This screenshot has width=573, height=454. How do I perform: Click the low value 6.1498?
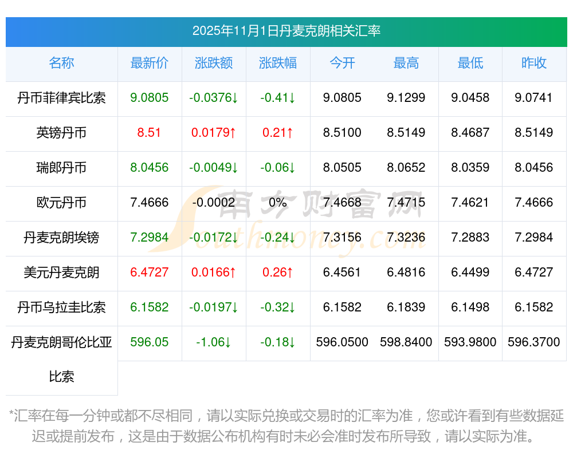click(470, 307)
